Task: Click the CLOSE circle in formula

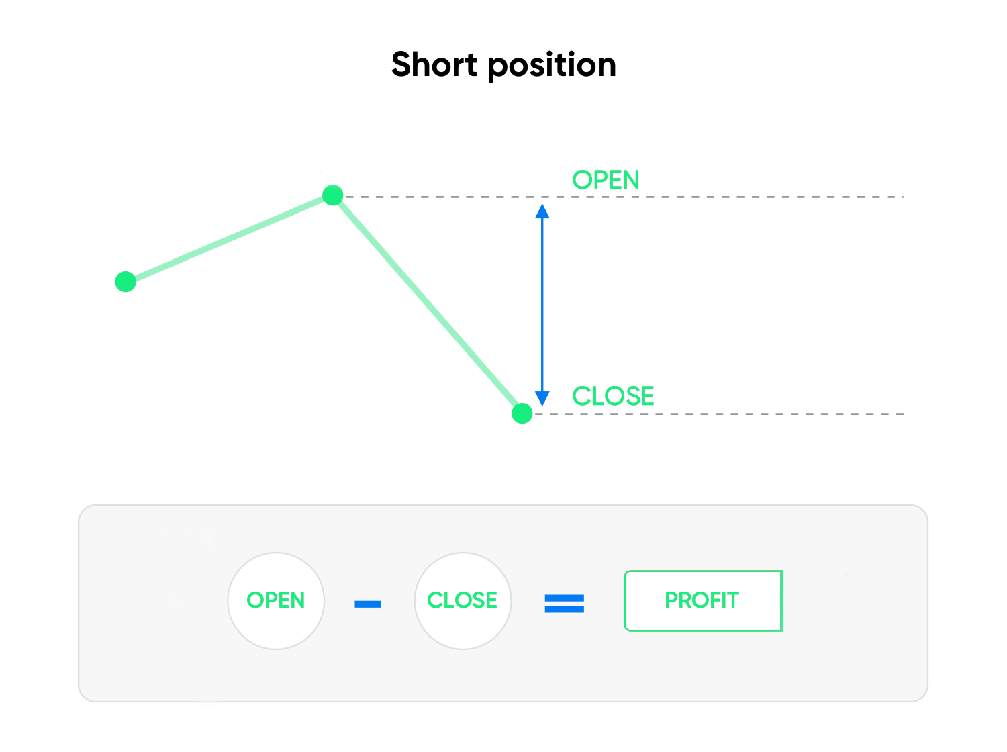Action: [x=463, y=600]
